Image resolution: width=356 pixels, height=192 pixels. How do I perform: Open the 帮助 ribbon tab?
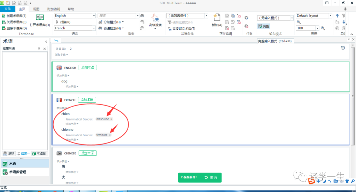pos(71,9)
